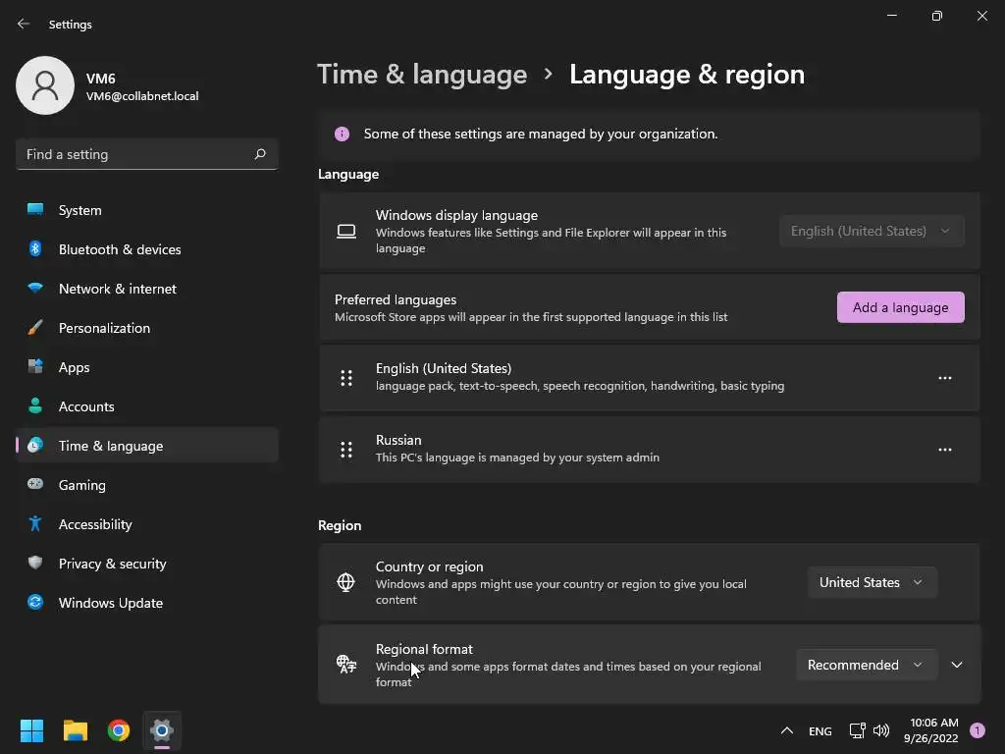The image size is (1005, 754).
Task: Open Gaming settings
Action: click(x=147, y=485)
